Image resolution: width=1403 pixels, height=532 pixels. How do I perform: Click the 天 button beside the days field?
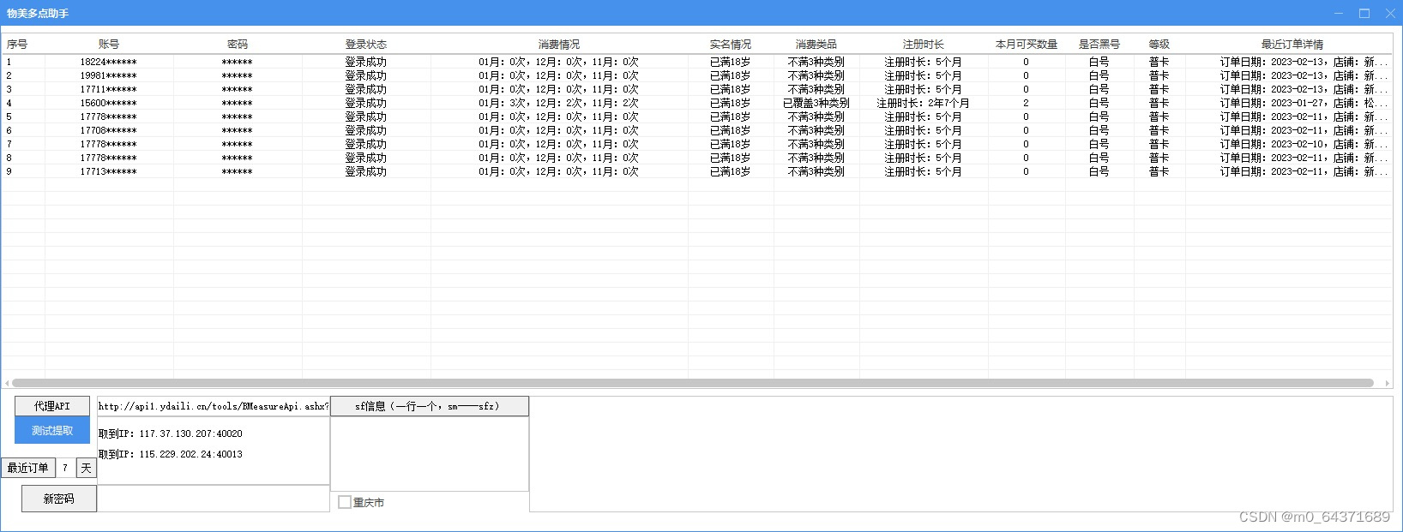tap(87, 468)
